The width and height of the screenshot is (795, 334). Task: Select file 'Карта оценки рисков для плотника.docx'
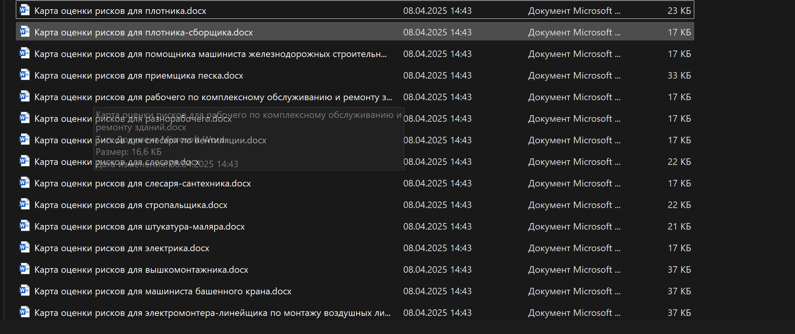tap(120, 11)
